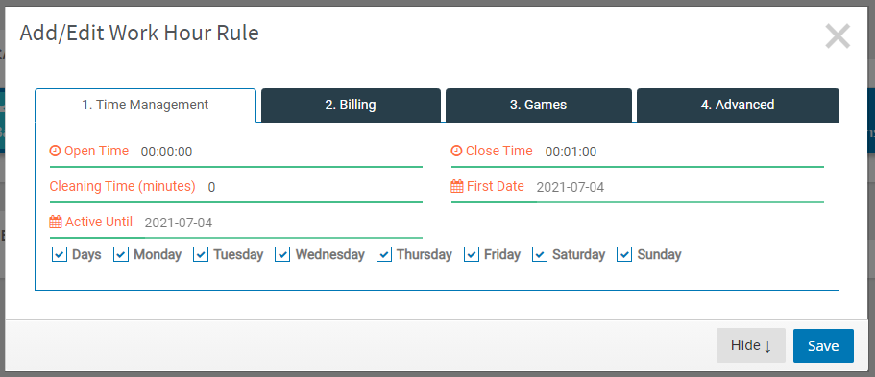The width and height of the screenshot is (875, 377).
Task: Toggle the Days checkbox
Action: pos(60,254)
